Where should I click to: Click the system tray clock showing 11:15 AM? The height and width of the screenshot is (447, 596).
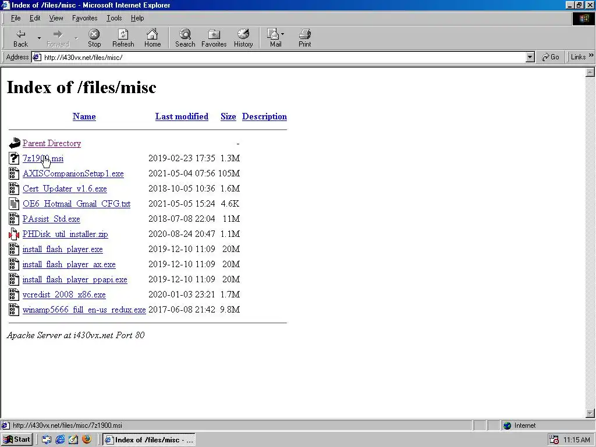click(577, 440)
